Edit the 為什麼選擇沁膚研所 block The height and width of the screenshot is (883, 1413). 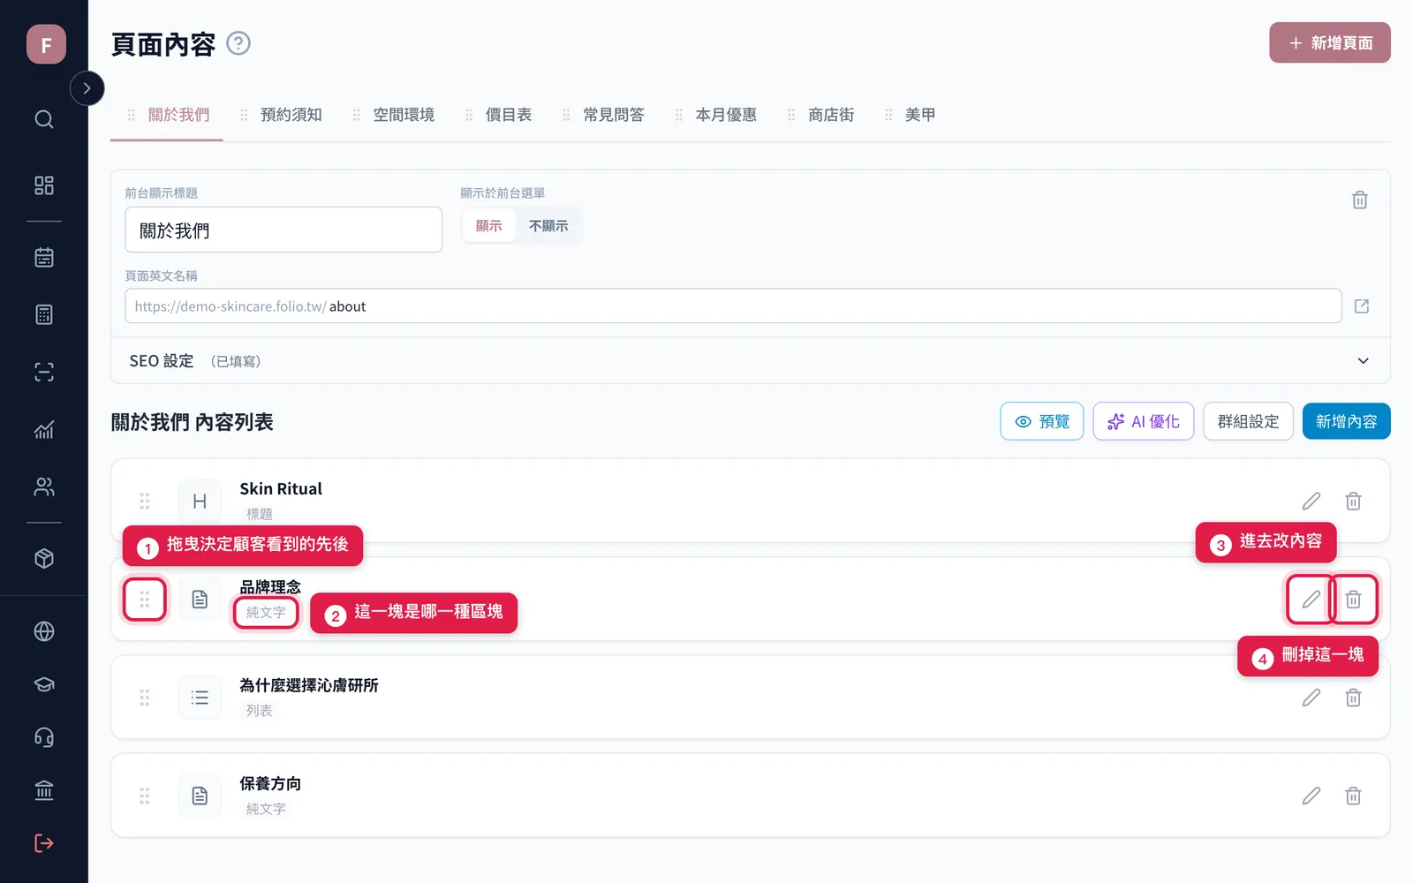[1311, 698]
